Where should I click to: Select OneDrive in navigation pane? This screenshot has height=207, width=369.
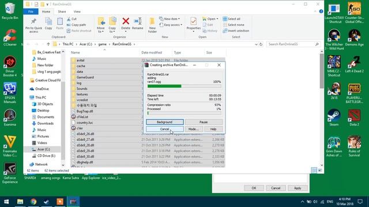42,89
